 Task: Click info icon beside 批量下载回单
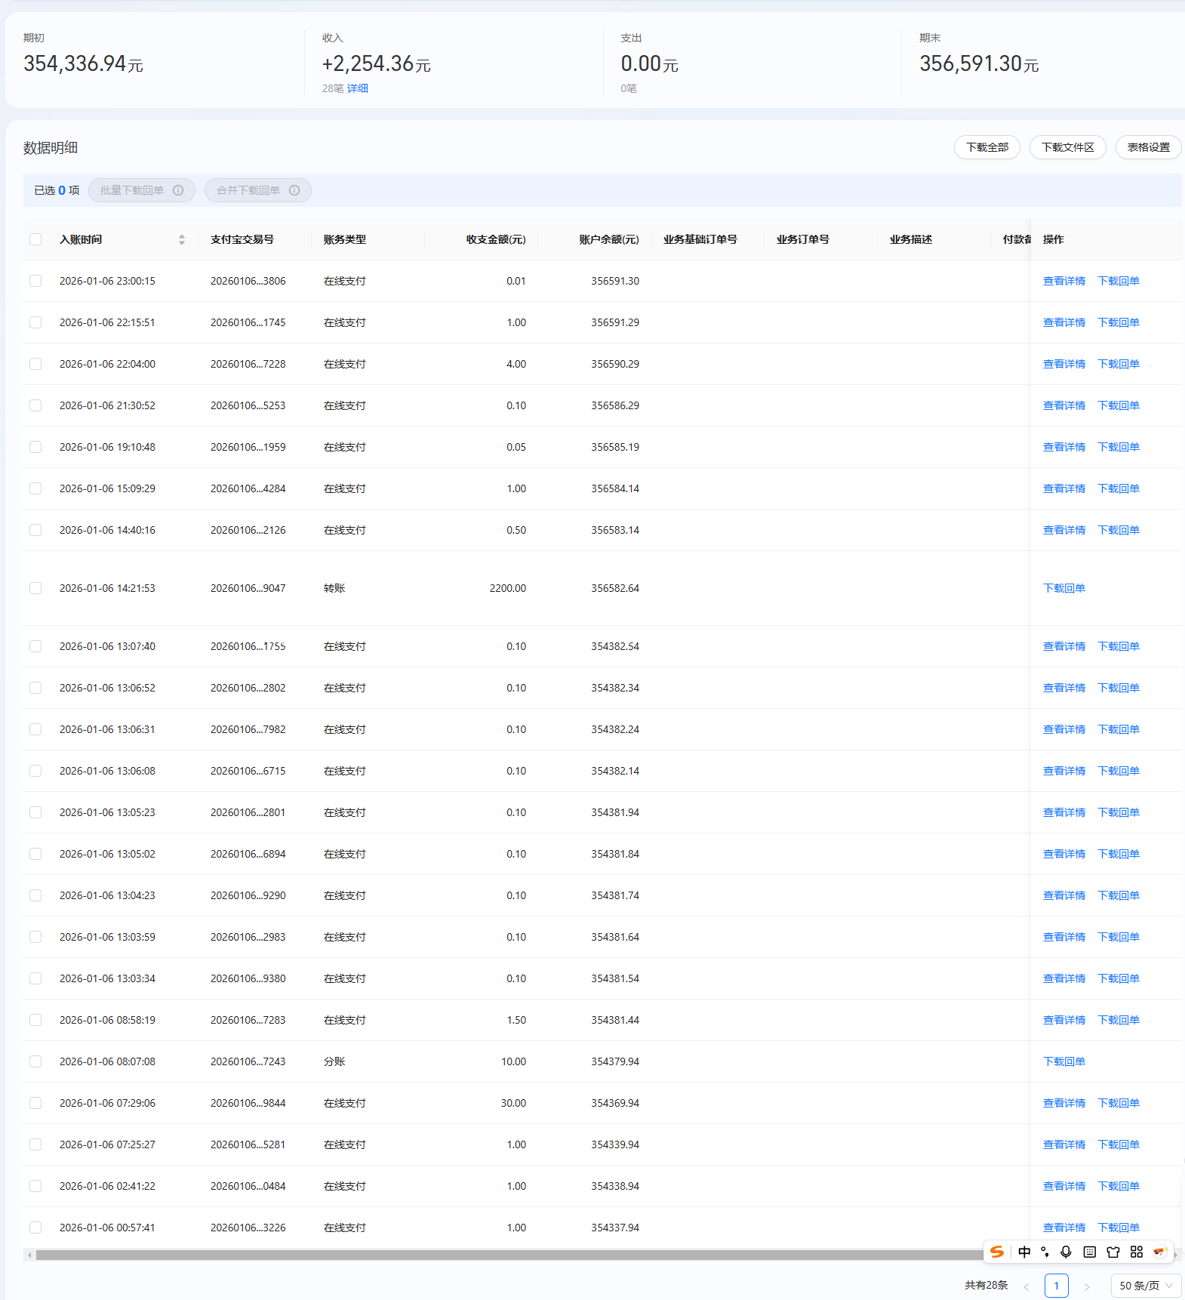[x=178, y=190]
